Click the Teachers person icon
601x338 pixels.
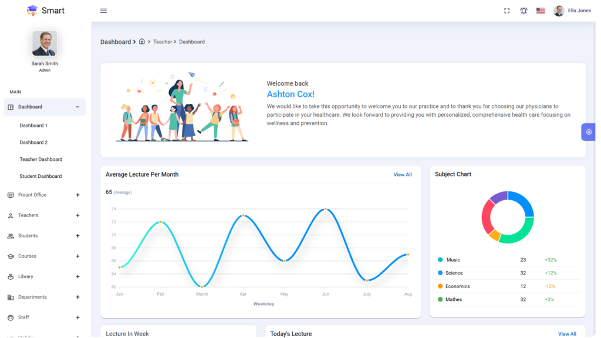11,216
